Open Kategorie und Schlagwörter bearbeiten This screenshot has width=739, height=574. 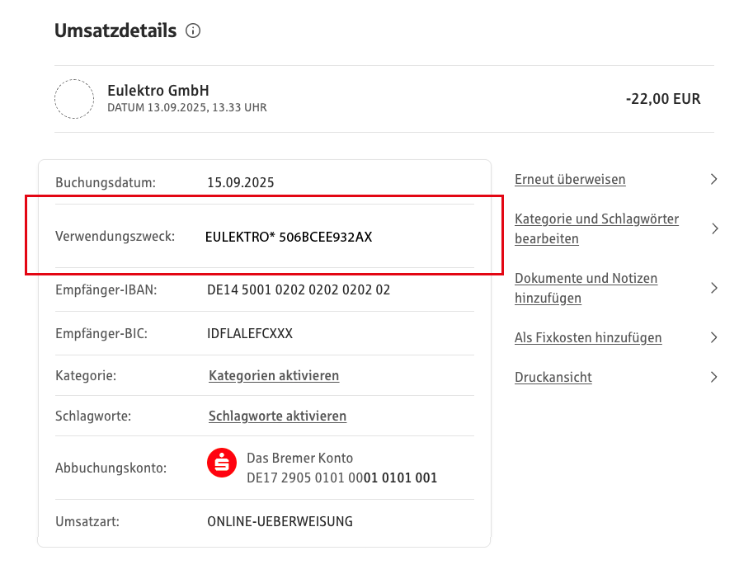click(x=596, y=228)
